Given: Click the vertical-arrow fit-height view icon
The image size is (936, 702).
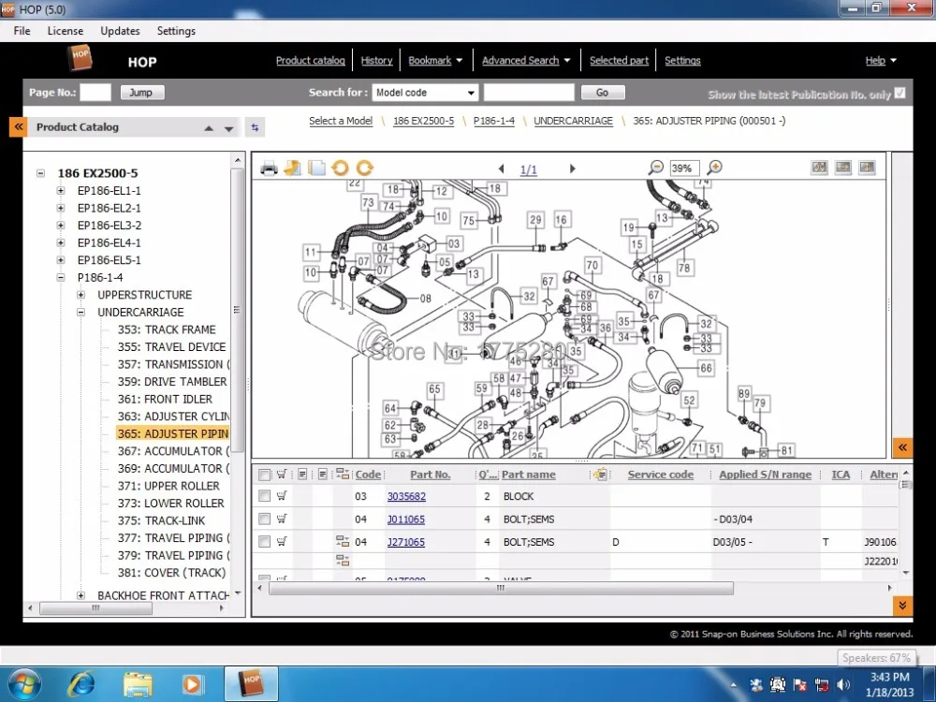Looking at the screenshot, I should [x=867, y=168].
